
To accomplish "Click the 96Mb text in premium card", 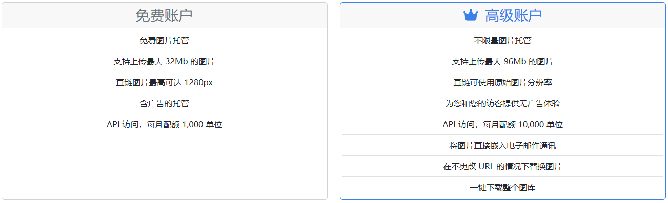I will [515, 62].
